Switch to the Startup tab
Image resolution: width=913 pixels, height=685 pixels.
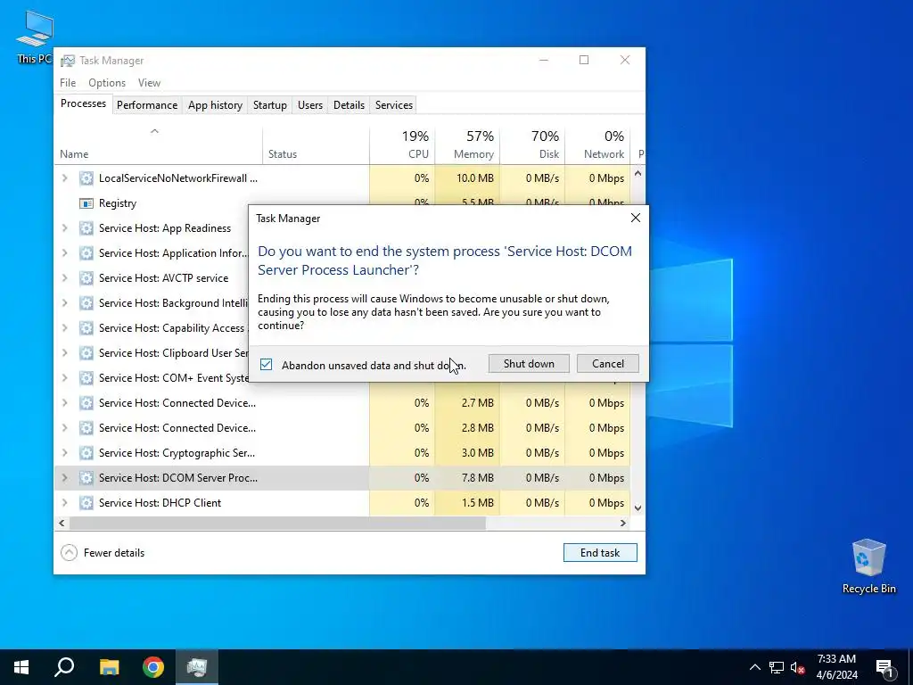tap(269, 105)
